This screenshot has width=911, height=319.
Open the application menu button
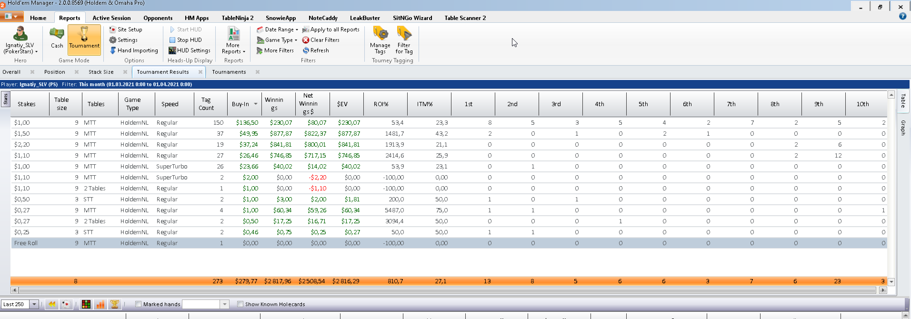[x=11, y=17]
